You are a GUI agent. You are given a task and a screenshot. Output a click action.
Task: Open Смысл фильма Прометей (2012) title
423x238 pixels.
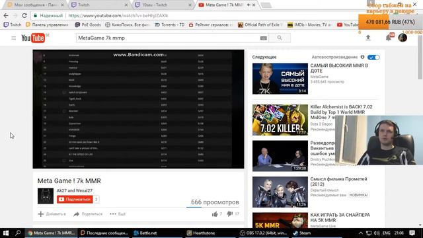click(x=338, y=182)
